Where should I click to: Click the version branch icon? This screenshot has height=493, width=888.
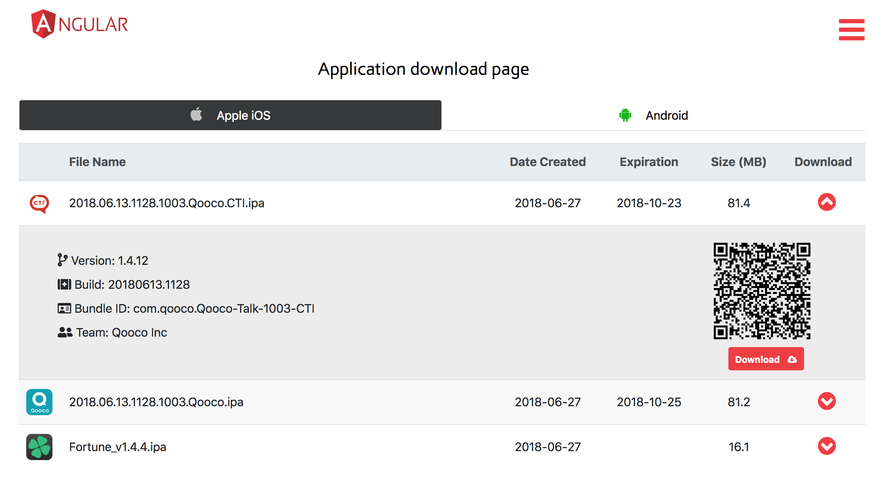62,260
